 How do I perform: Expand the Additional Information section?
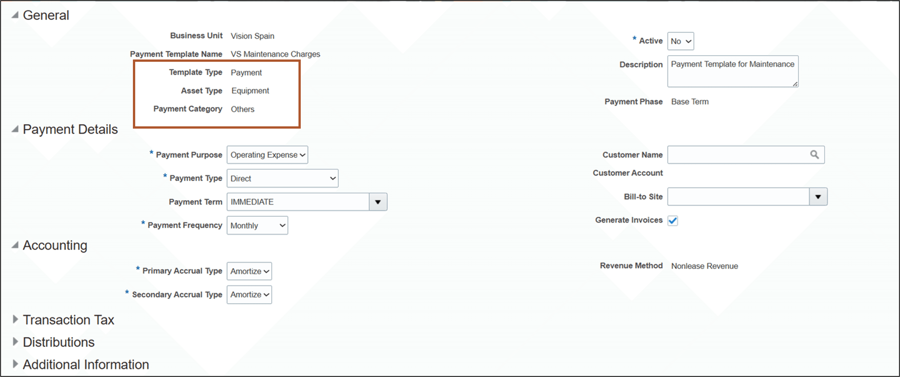pyautogui.click(x=15, y=364)
